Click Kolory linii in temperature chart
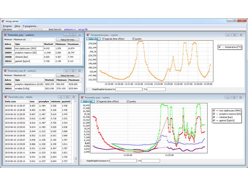 [94, 39]
